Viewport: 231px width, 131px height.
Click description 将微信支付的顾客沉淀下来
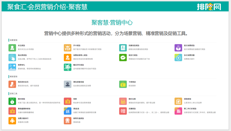tap(139, 59)
